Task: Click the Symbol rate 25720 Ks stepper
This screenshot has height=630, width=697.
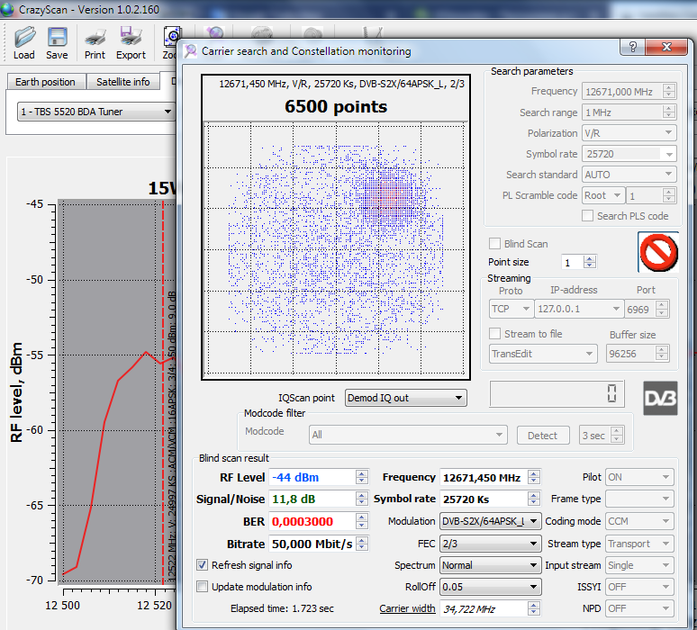Action: [534, 499]
